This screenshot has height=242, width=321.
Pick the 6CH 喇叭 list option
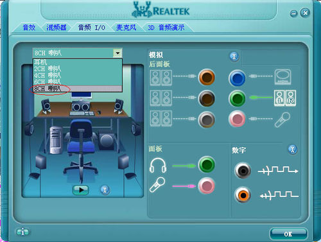point(78,82)
